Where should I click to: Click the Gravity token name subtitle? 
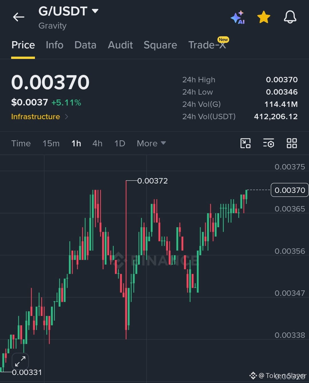(52, 26)
